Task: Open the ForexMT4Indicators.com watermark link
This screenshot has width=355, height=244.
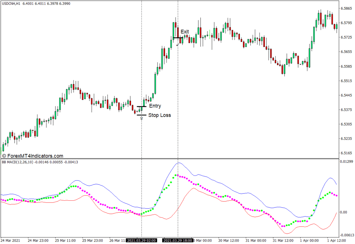Action: [33, 156]
